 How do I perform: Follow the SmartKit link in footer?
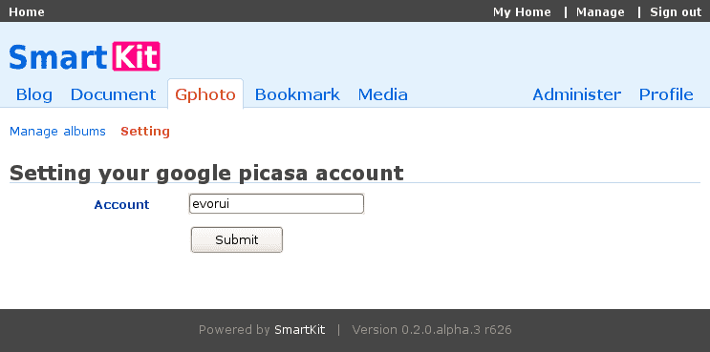pos(299,330)
